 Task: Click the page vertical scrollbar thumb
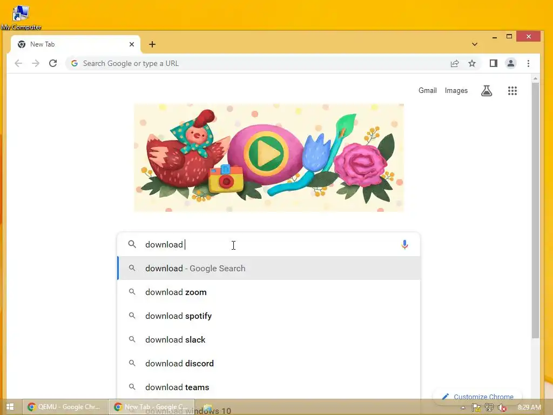click(x=535, y=210)
